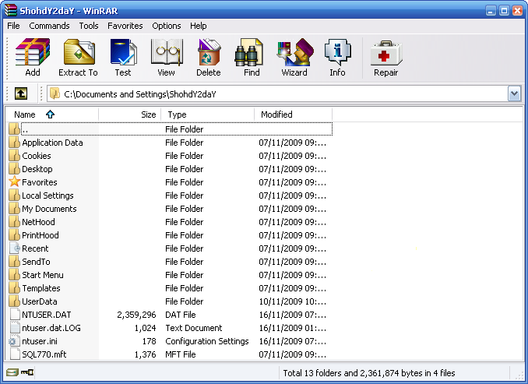Click size value 1,024
Viewport: 528px width, 384px height.
pos(145,328)
